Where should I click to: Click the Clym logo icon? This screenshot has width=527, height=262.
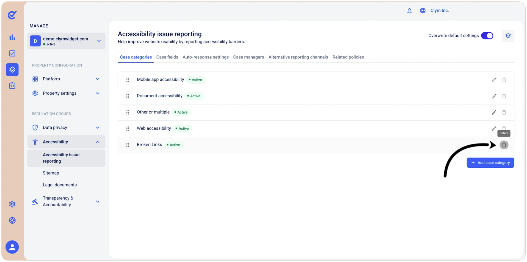(x=12, y=15)
